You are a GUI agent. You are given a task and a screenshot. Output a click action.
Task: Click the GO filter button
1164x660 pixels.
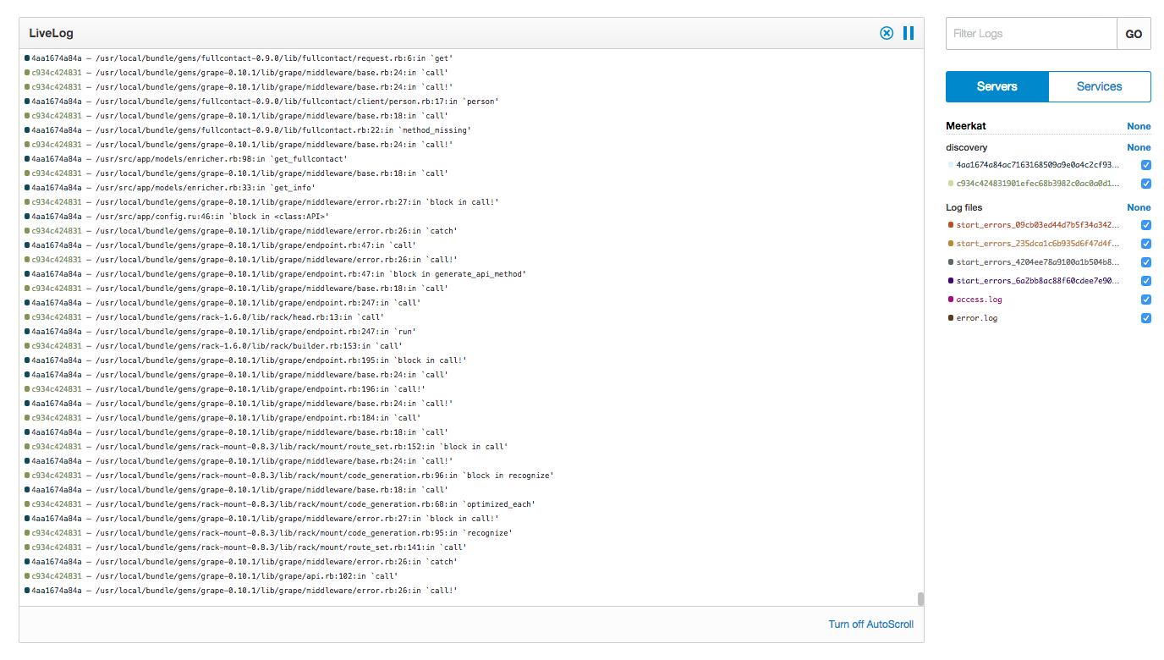pos(1134,34)
